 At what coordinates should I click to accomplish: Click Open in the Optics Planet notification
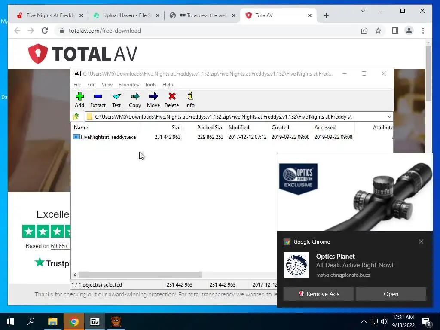click(391, 294)
